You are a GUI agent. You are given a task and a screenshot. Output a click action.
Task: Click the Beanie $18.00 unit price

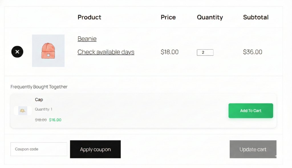pyautogui.click(x=170, y=52)
